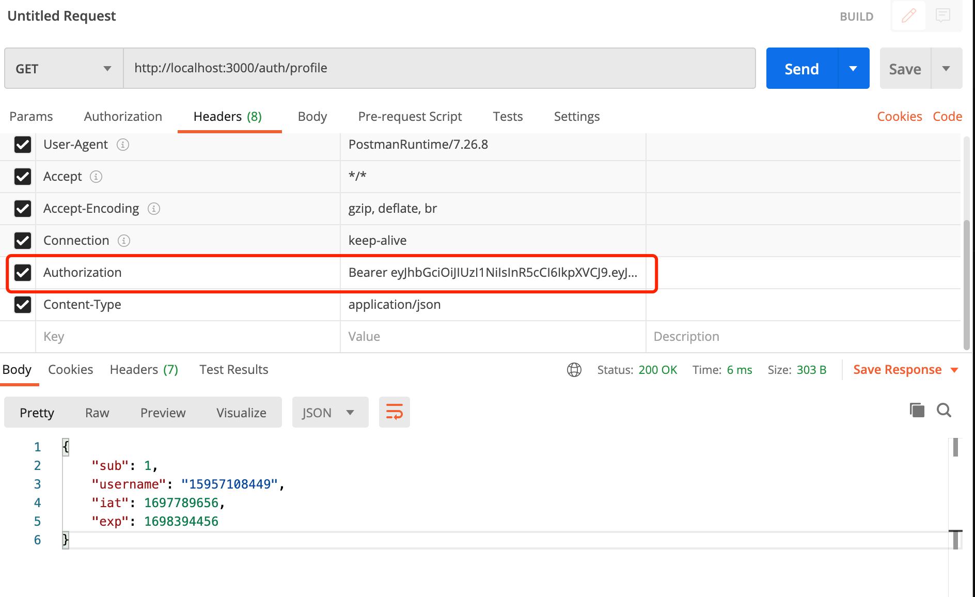Uncheck the Content-Type header checkbox
The height and width of the screenshot is (597, 975).
coord(23,305)
